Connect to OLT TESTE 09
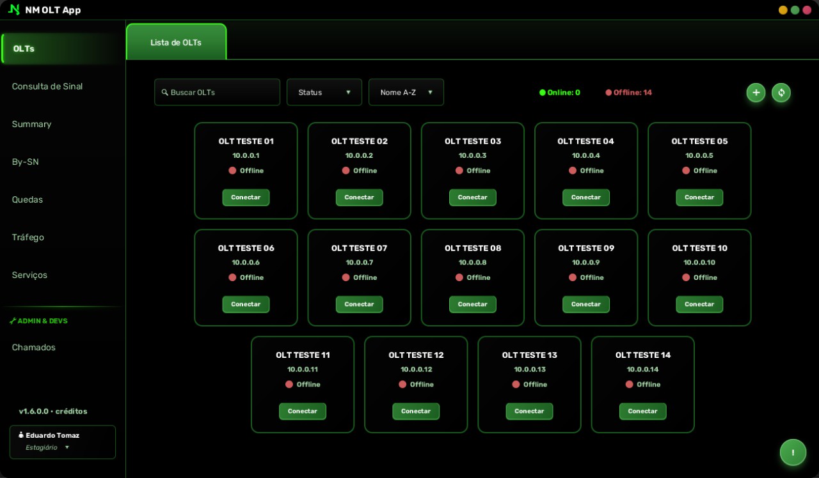 (586, 304)
